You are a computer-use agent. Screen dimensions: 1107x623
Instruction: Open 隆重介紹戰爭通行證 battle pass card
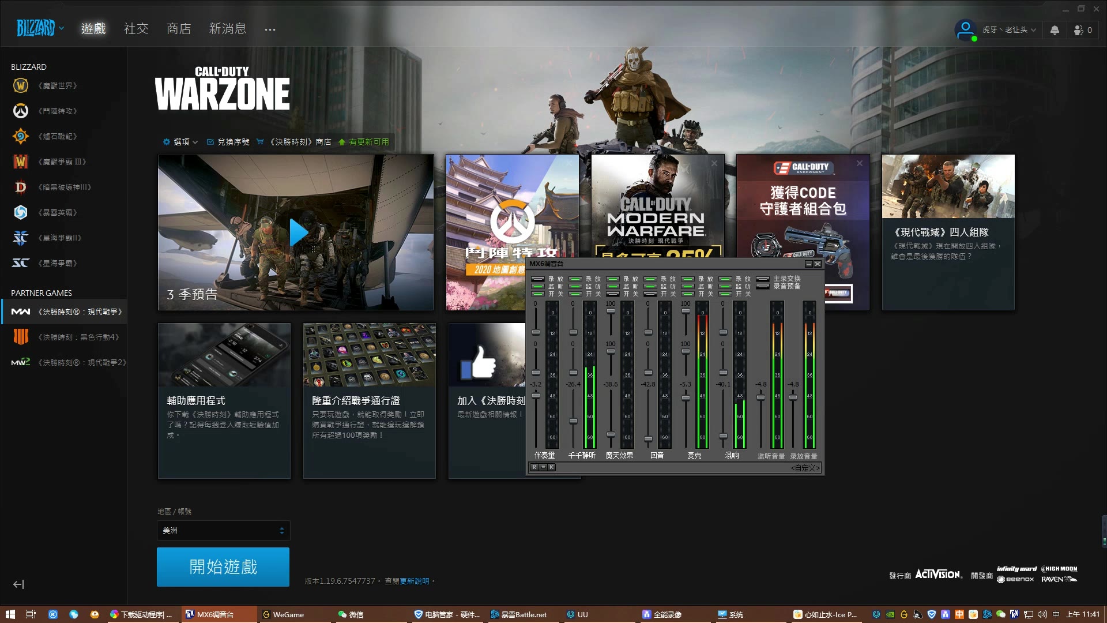370,401
